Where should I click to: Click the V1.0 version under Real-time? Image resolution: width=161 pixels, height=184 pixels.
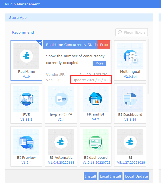[26, 77]
